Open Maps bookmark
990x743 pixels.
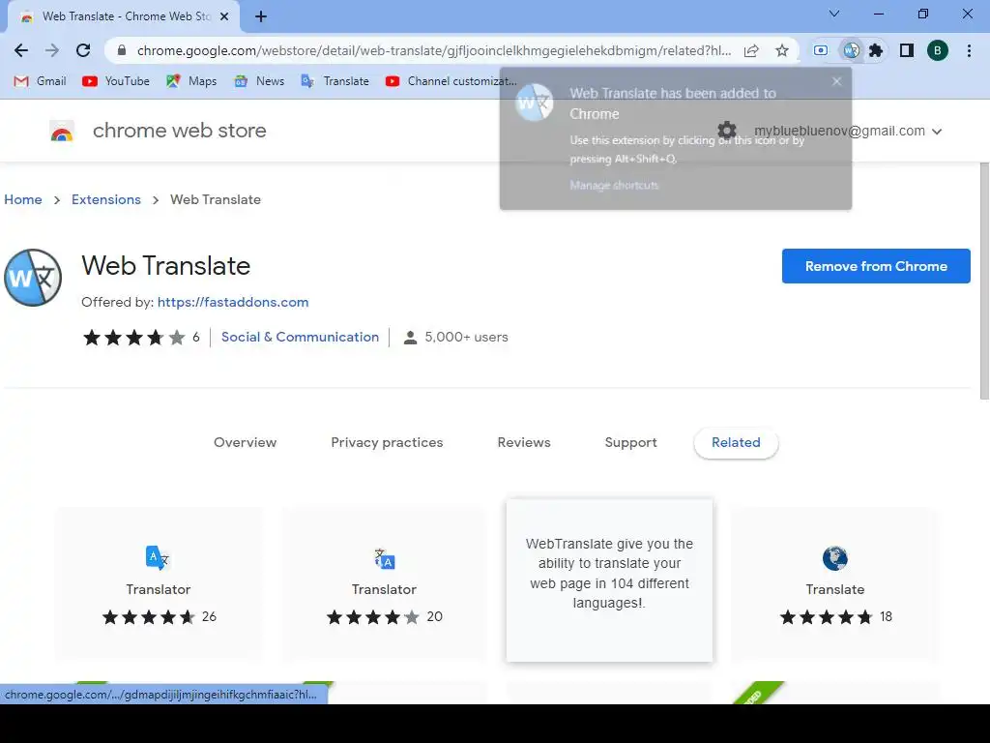[x=191, y=81]
